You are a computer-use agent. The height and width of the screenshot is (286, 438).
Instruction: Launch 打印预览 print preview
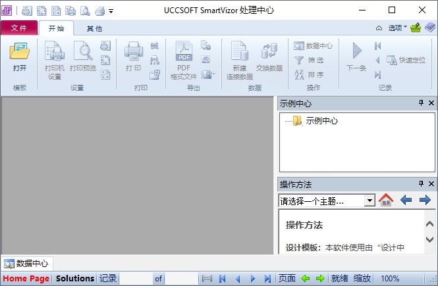tap(83, 57)
